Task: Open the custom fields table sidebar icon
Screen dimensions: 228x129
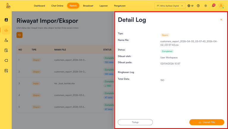Action: [6, 70]
